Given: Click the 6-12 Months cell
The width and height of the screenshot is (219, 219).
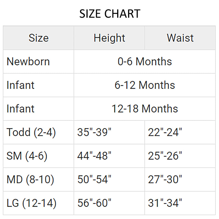Looking at the screenshot, I should (145, 85).
